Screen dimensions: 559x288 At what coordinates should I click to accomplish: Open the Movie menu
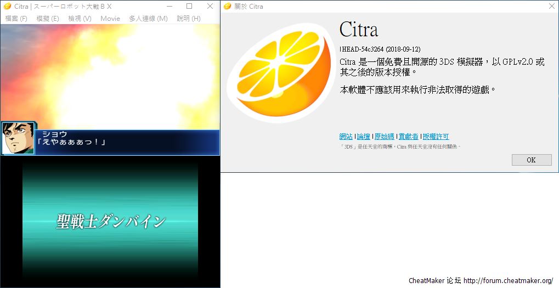(x=110, y=19)
